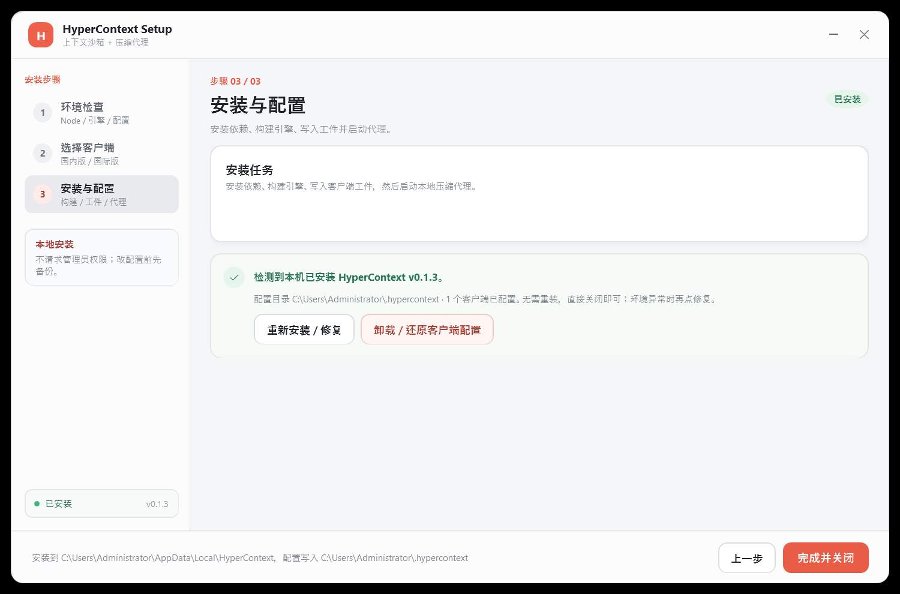Click the 安装步骤 sidebar header
Image resolution: width=900 pixels, height=594 pixels.
pyautogui.click(x=43, y=80)
